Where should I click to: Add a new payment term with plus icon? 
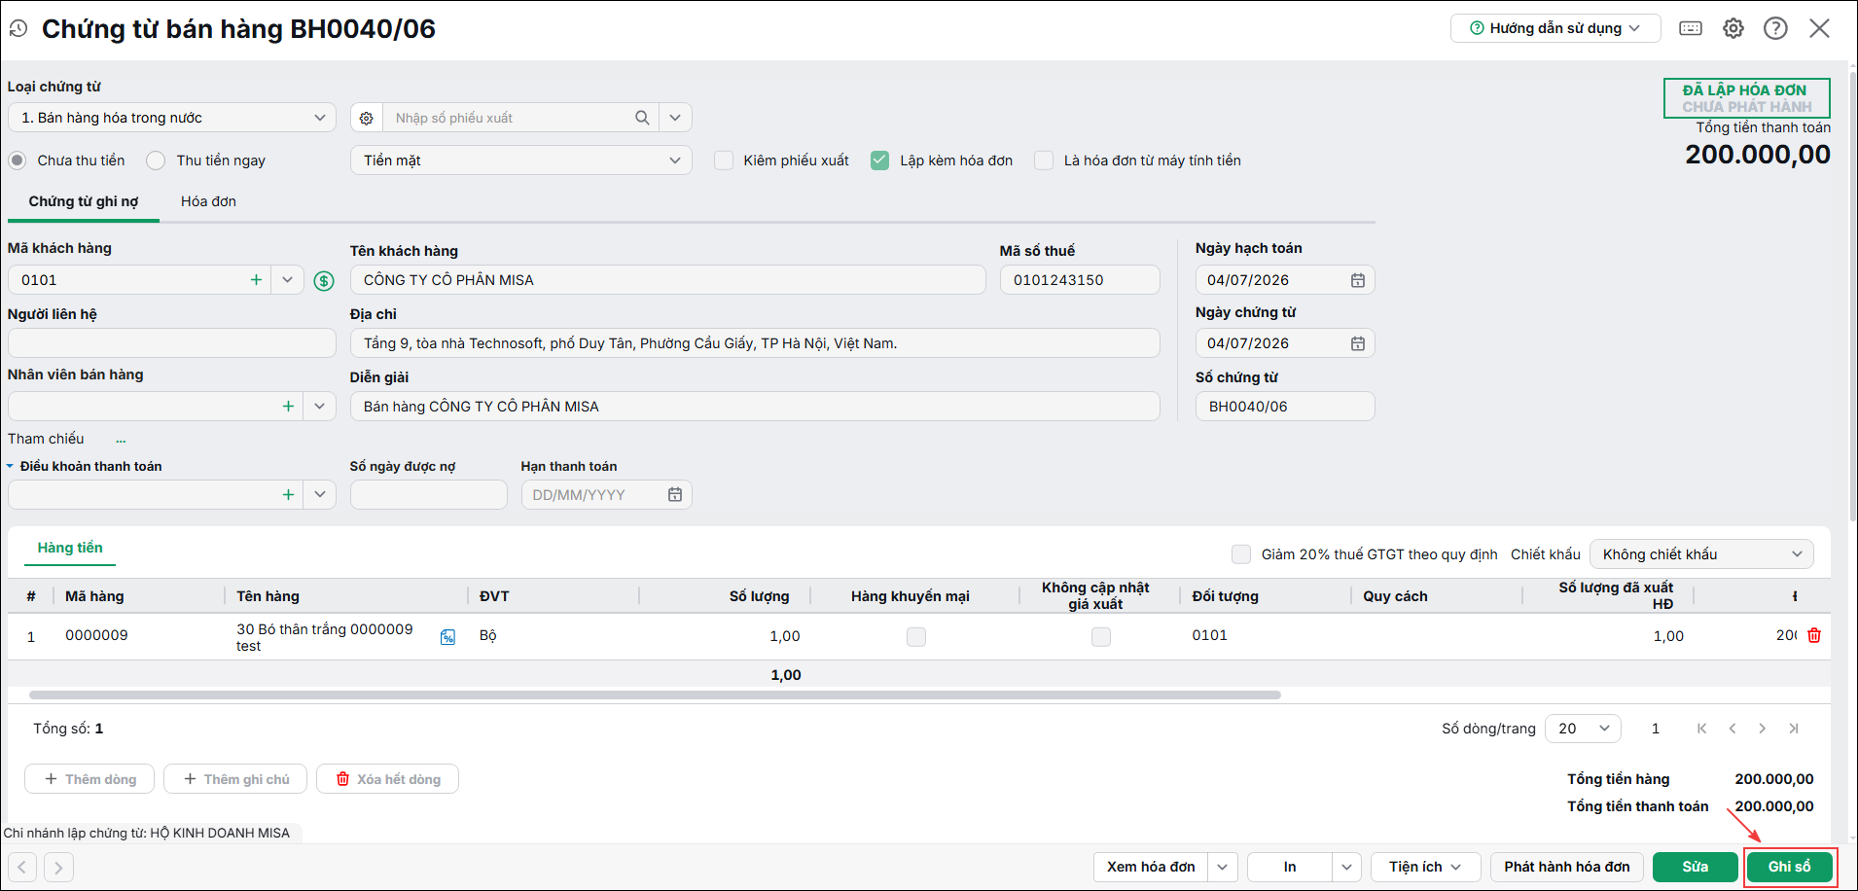[x=288, y=495]
